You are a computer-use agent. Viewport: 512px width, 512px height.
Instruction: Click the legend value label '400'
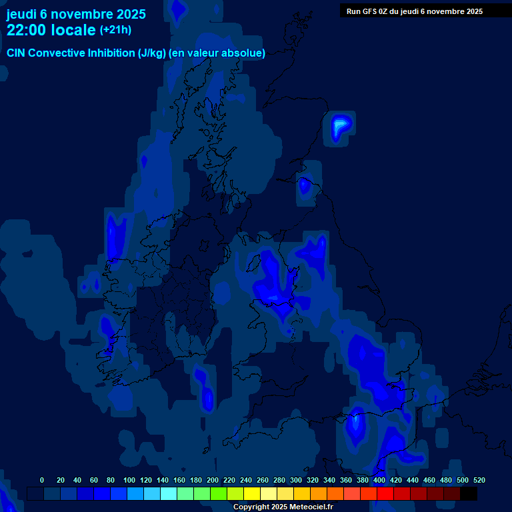point(379,480)
